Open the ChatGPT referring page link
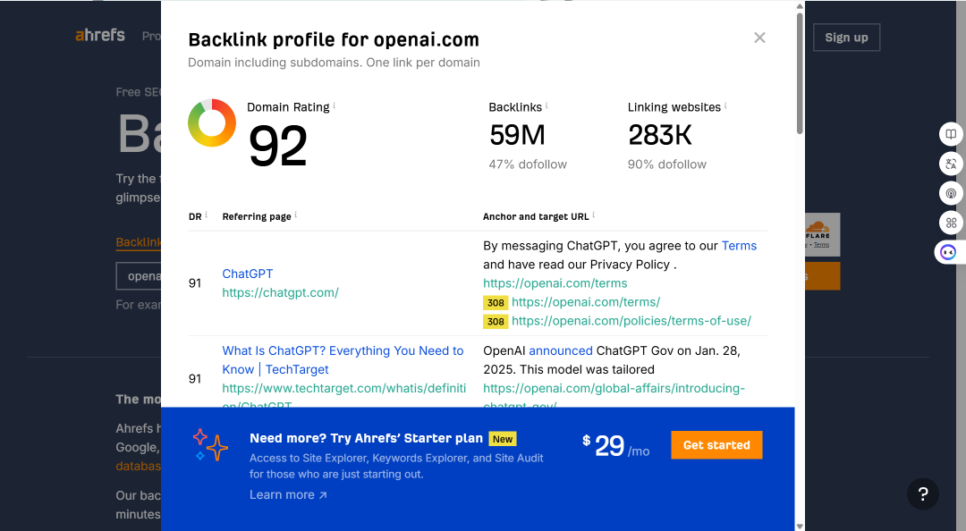The image size is (966, 531). 247,274
